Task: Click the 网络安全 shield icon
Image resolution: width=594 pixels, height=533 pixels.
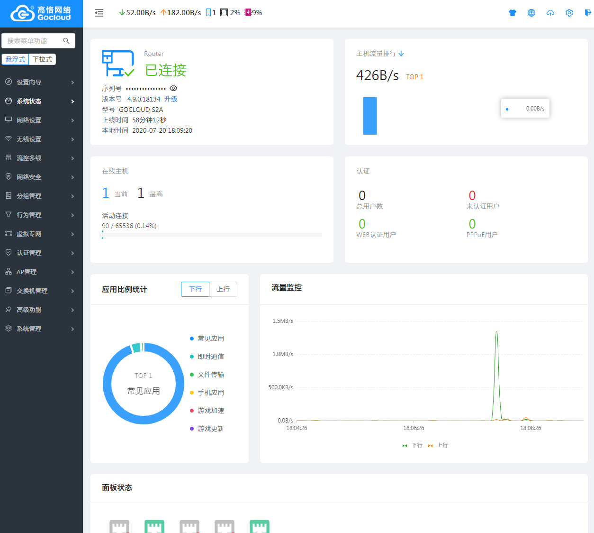Action: (9, 176)
